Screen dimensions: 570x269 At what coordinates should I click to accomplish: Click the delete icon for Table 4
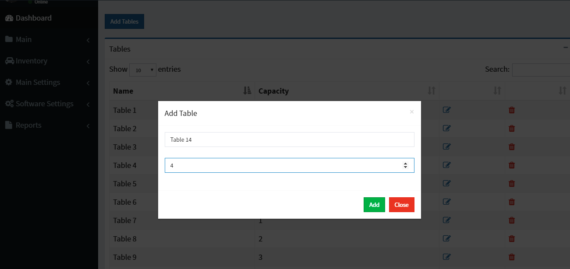coord(511,165)
